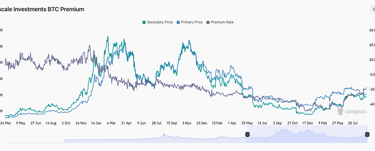The width and height of the screenshot is (375, 151).
Task: Click the purple Premium Rate color swatch
Action: 208,22
